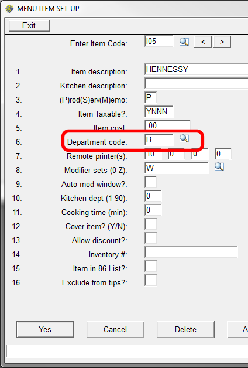Viewport: 248px width, 368px height.
Task: Click the Item Taxable field showing YNNN
Action: pos(159,111)
